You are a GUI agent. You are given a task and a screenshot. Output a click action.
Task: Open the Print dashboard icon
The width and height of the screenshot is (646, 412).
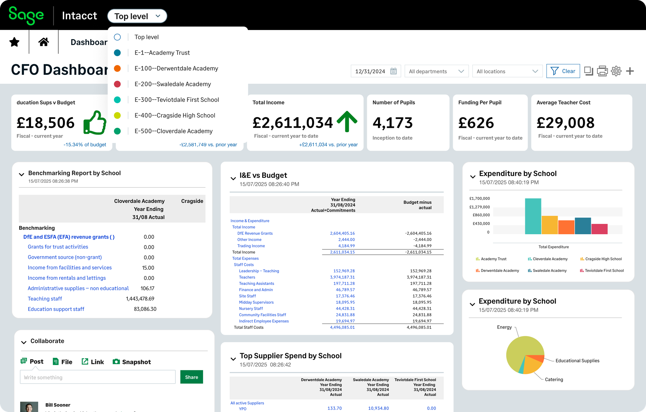[602, 71]
